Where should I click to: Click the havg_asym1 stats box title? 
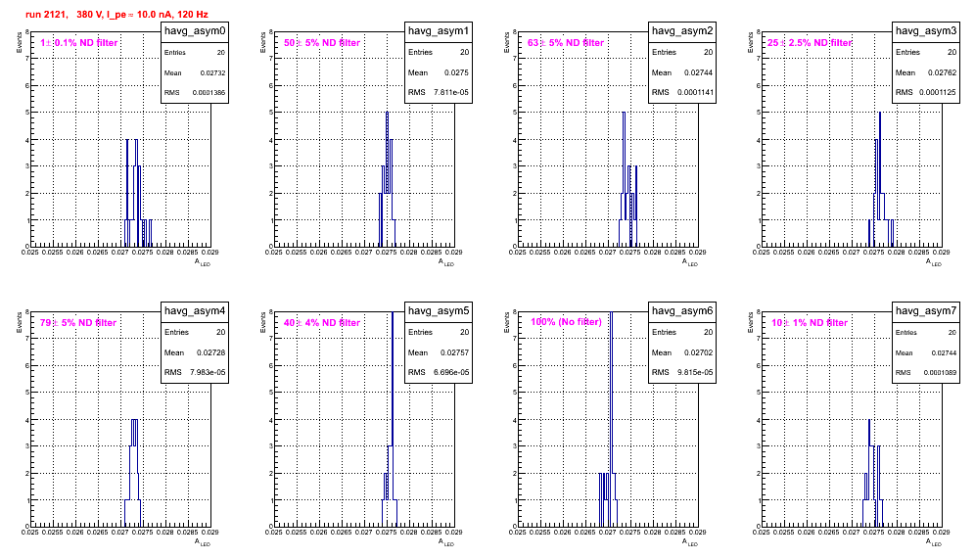point(439,30)
